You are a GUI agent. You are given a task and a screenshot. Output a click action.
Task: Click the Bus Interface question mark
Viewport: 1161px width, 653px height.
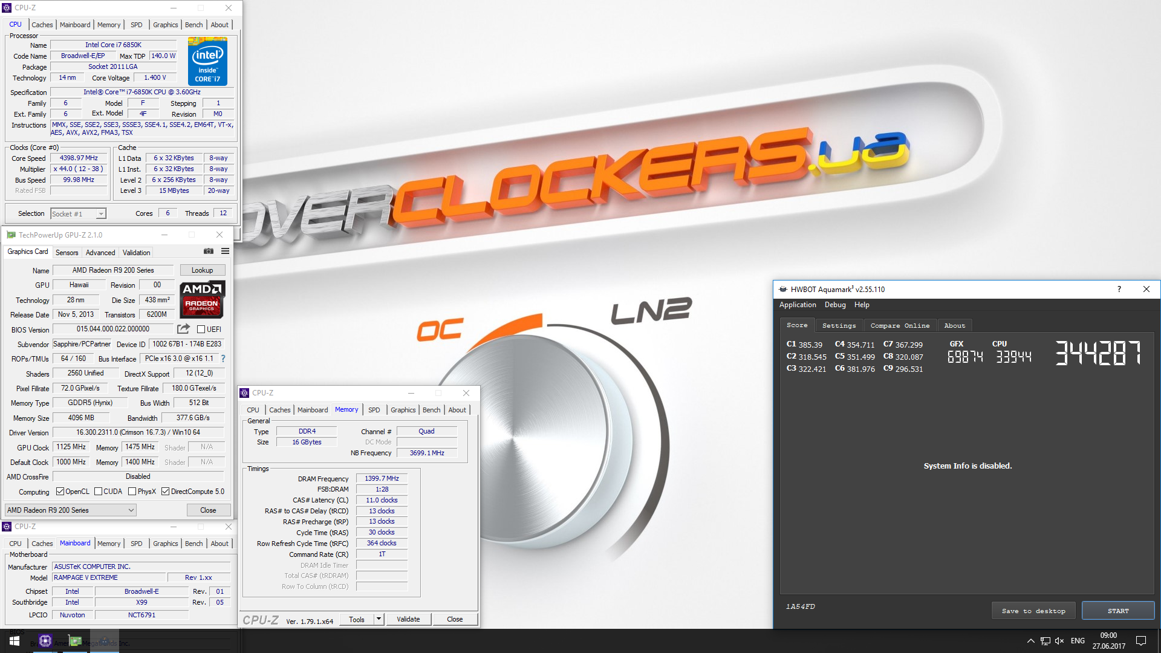click(223, 359)
